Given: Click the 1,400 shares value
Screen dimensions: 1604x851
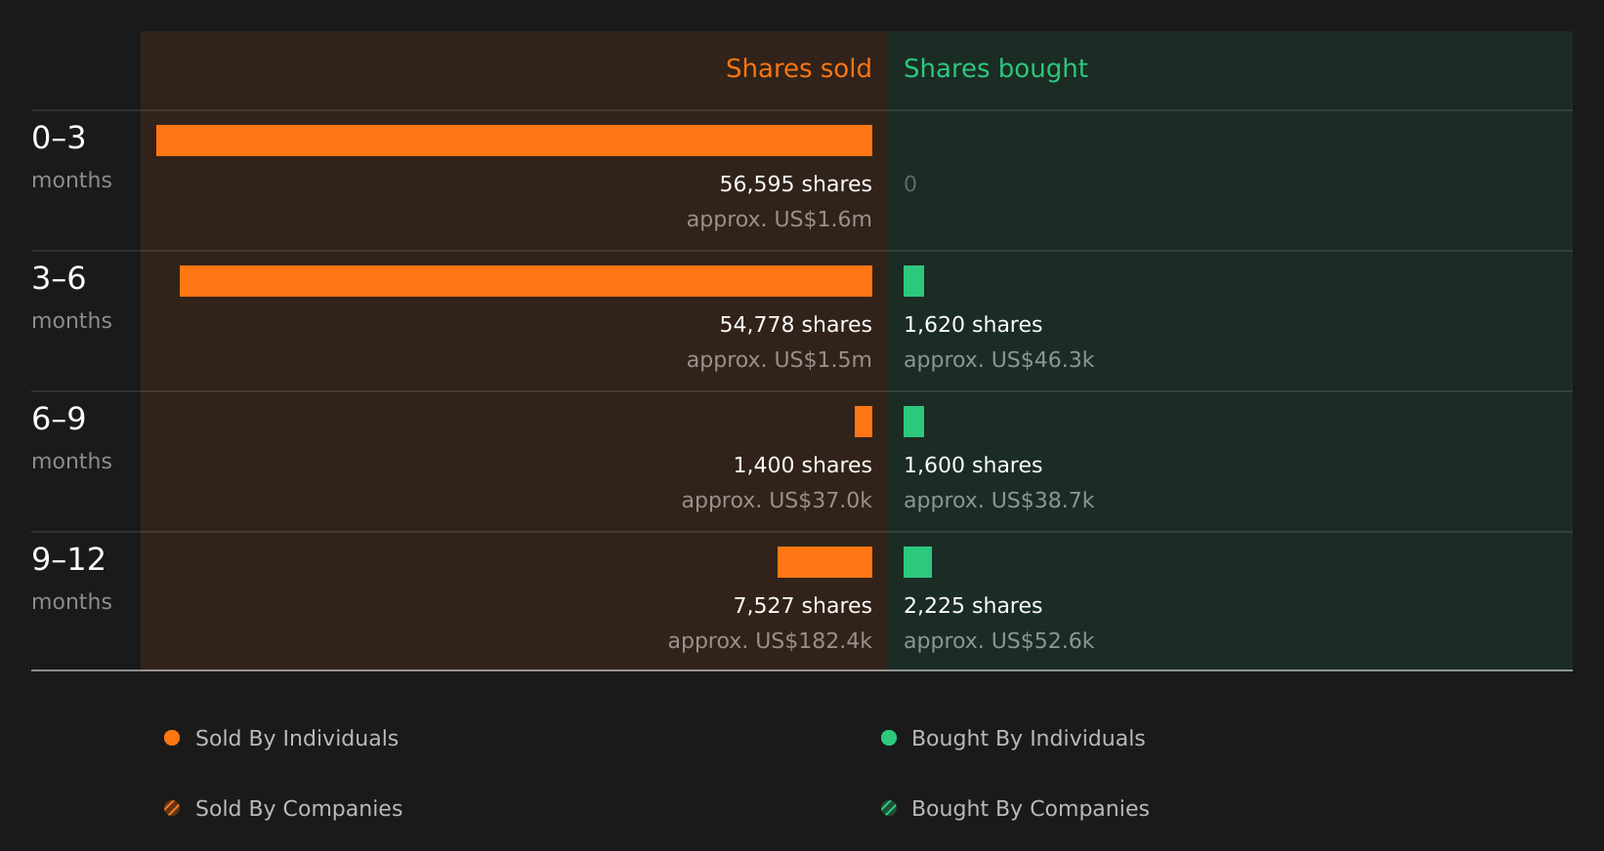Looking at the screenshot, I should point(803,465).
